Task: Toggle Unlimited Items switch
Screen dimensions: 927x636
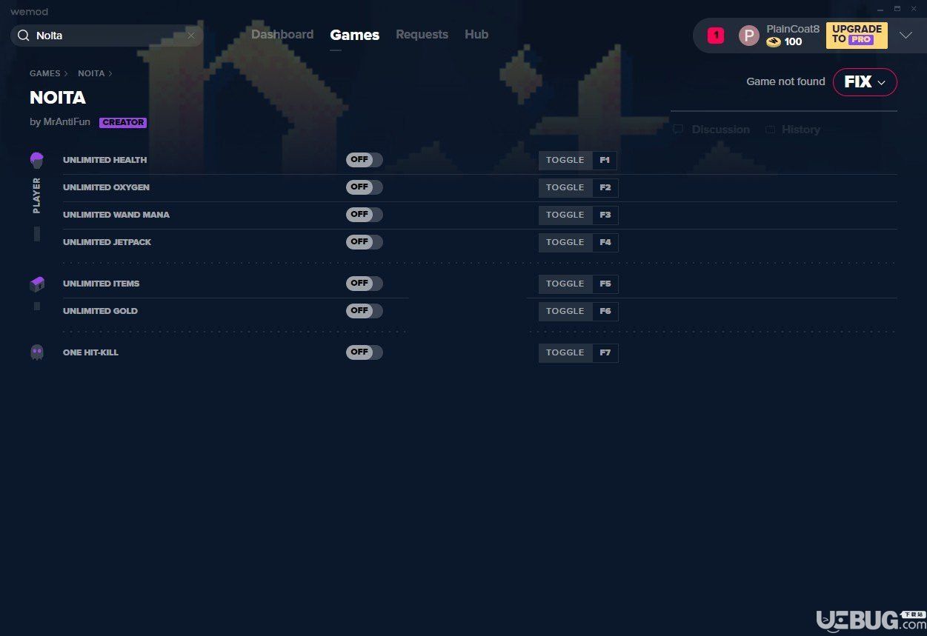Action: coord(365,284)
